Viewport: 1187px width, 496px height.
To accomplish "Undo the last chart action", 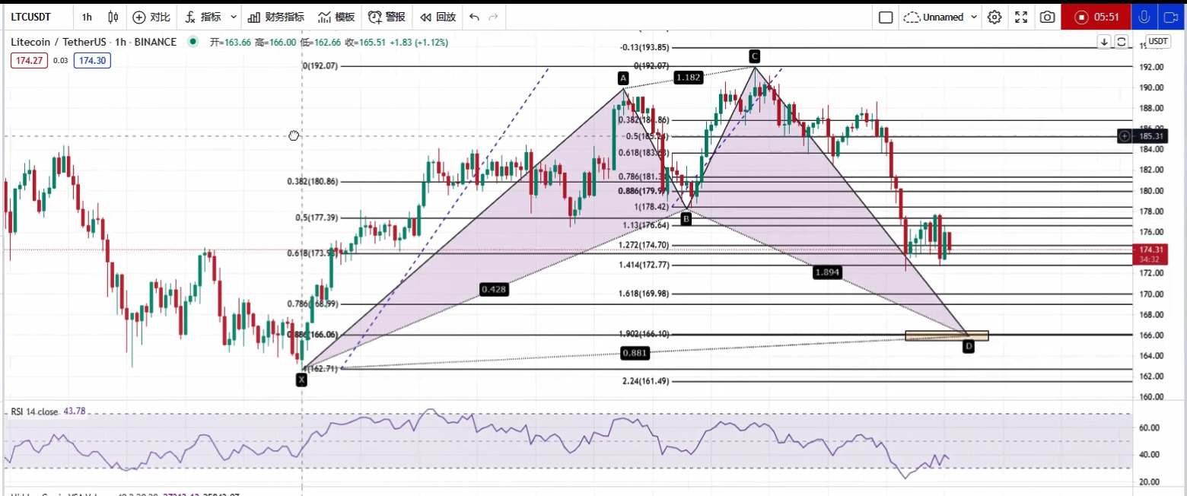I will [x=474, y=17].
